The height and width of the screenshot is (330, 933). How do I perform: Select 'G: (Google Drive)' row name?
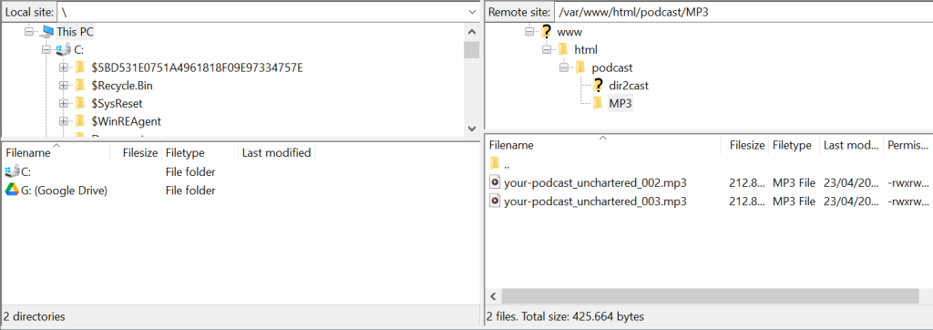tap(65, 191)
